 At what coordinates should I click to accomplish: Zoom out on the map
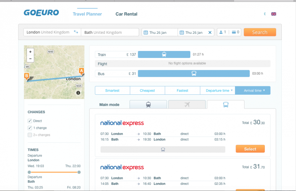pyautogui.click(x=30, y=59)
